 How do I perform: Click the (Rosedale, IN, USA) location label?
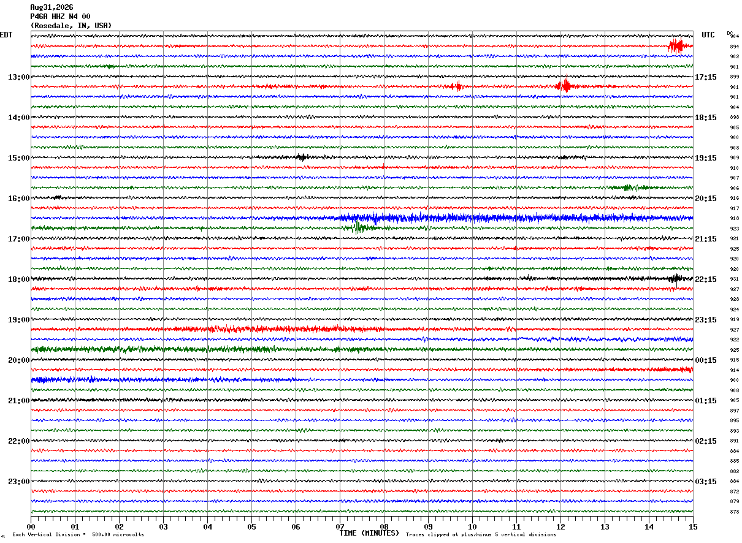tap(71, 26)
